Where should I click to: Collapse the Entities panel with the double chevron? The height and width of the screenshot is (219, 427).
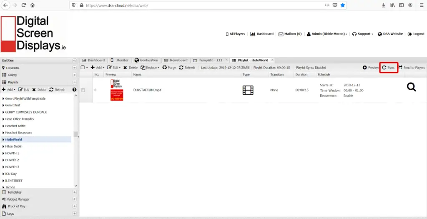(x=75, y=60)
